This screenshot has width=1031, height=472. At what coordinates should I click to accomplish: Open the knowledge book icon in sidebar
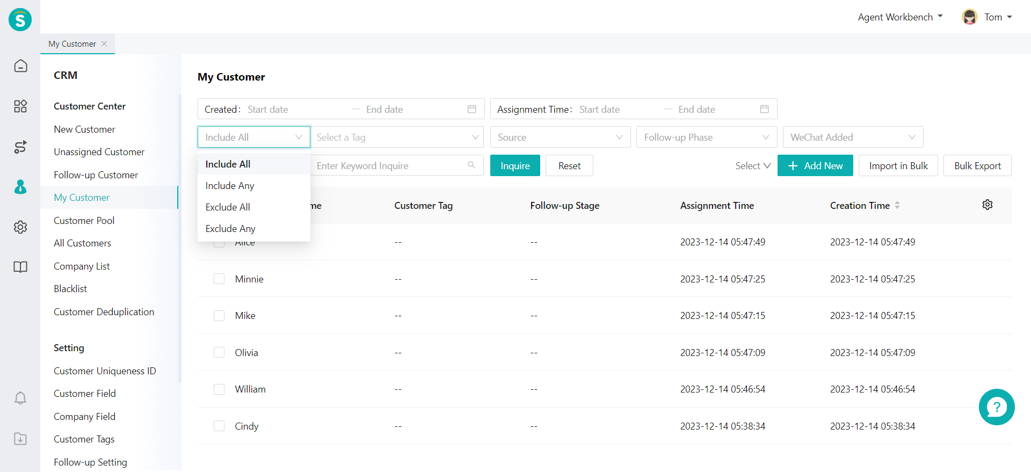pyautogui.click(x=20, y=267)
